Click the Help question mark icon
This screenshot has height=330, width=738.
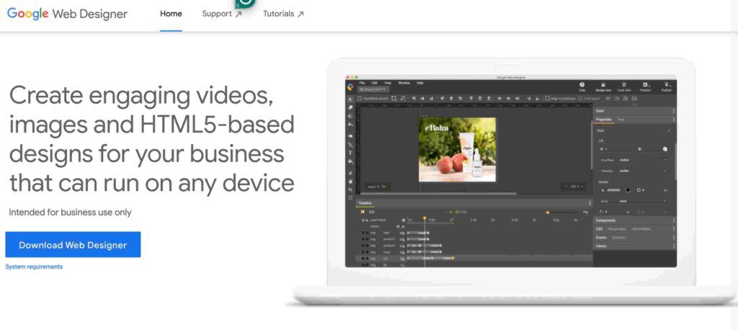tap(582, 85)
